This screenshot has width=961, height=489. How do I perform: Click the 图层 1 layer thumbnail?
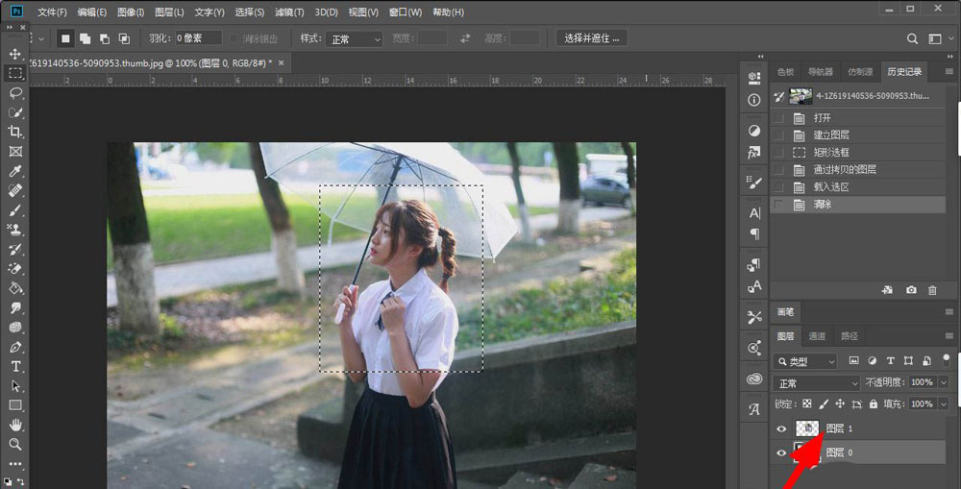(x=807, y=428)
